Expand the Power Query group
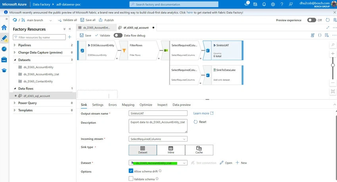Screen dimensions: 337x182 (15, 103)
